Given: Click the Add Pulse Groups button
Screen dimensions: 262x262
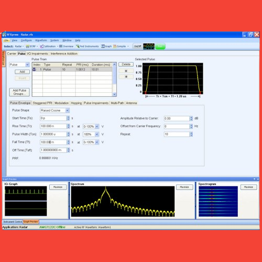Looking at the screenshot, I should (19, 92).
